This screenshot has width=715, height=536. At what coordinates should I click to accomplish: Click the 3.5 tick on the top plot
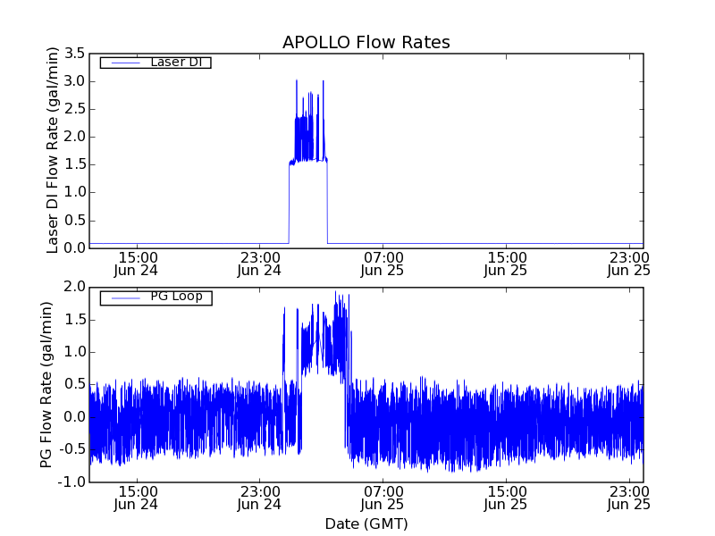click(x=74, y=54)
